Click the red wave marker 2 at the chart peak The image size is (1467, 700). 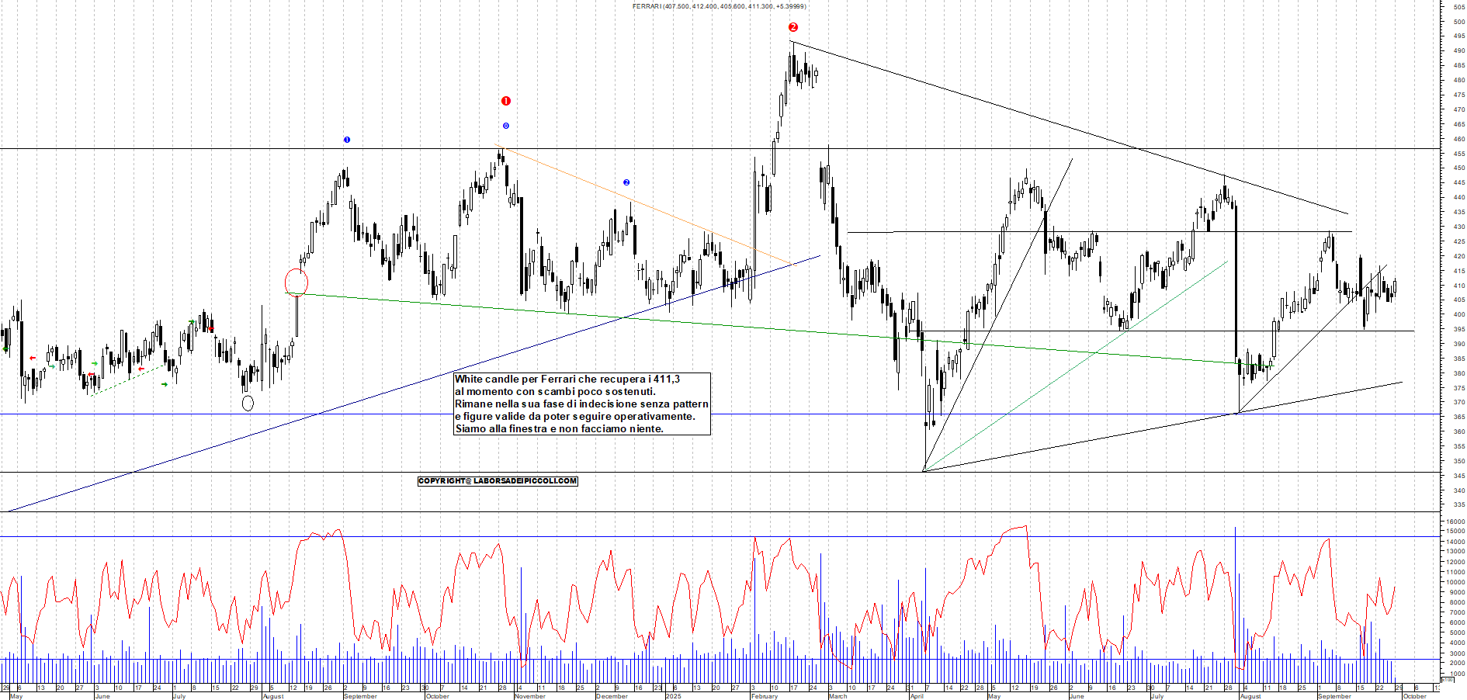pyautogui.click(x=792, y=27)
